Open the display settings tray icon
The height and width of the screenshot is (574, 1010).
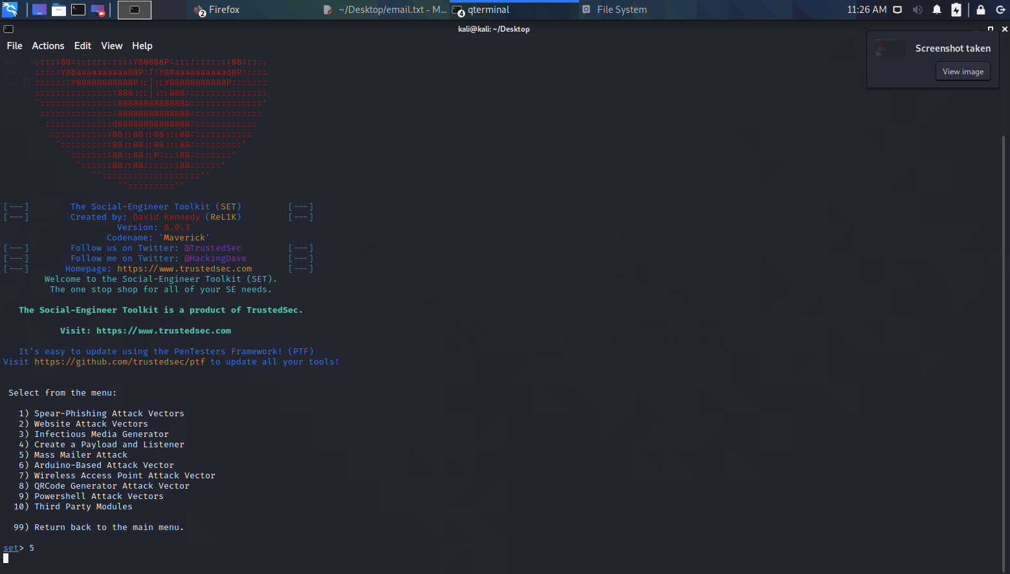[x=897, y=10]
